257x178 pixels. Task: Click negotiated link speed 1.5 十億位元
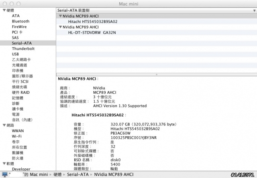click(104, 101)
